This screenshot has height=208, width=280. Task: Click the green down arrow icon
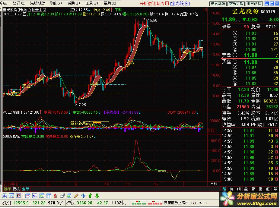(x=97, y=196)
